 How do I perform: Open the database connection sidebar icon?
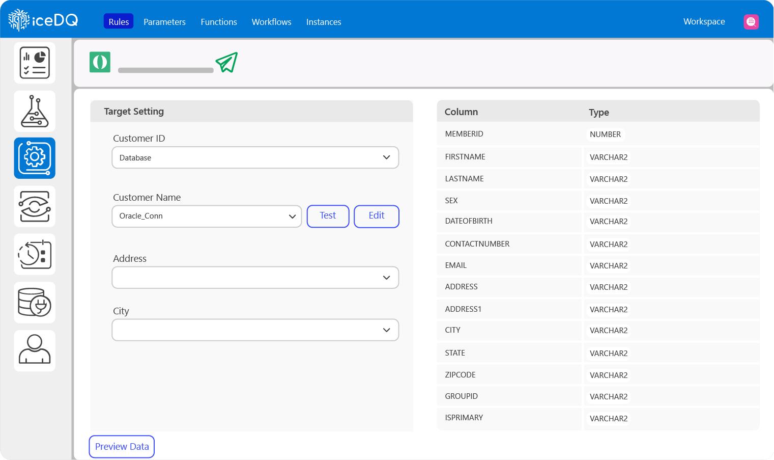tap(35, 302)
